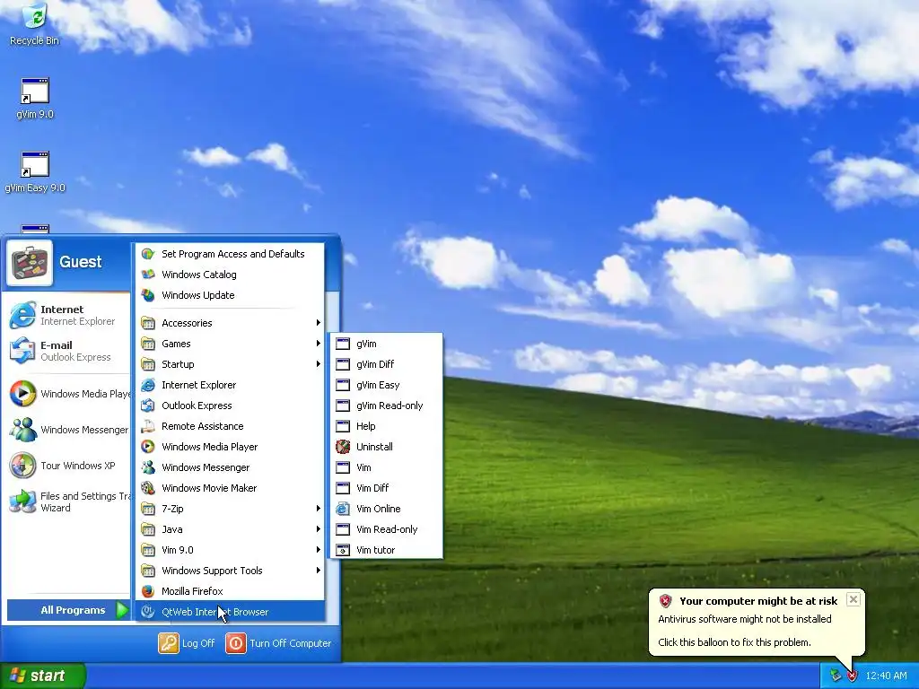Launch Vim Diff
Image resolution: width=919 pixels, height=689 pixels.
coord(386,488)
